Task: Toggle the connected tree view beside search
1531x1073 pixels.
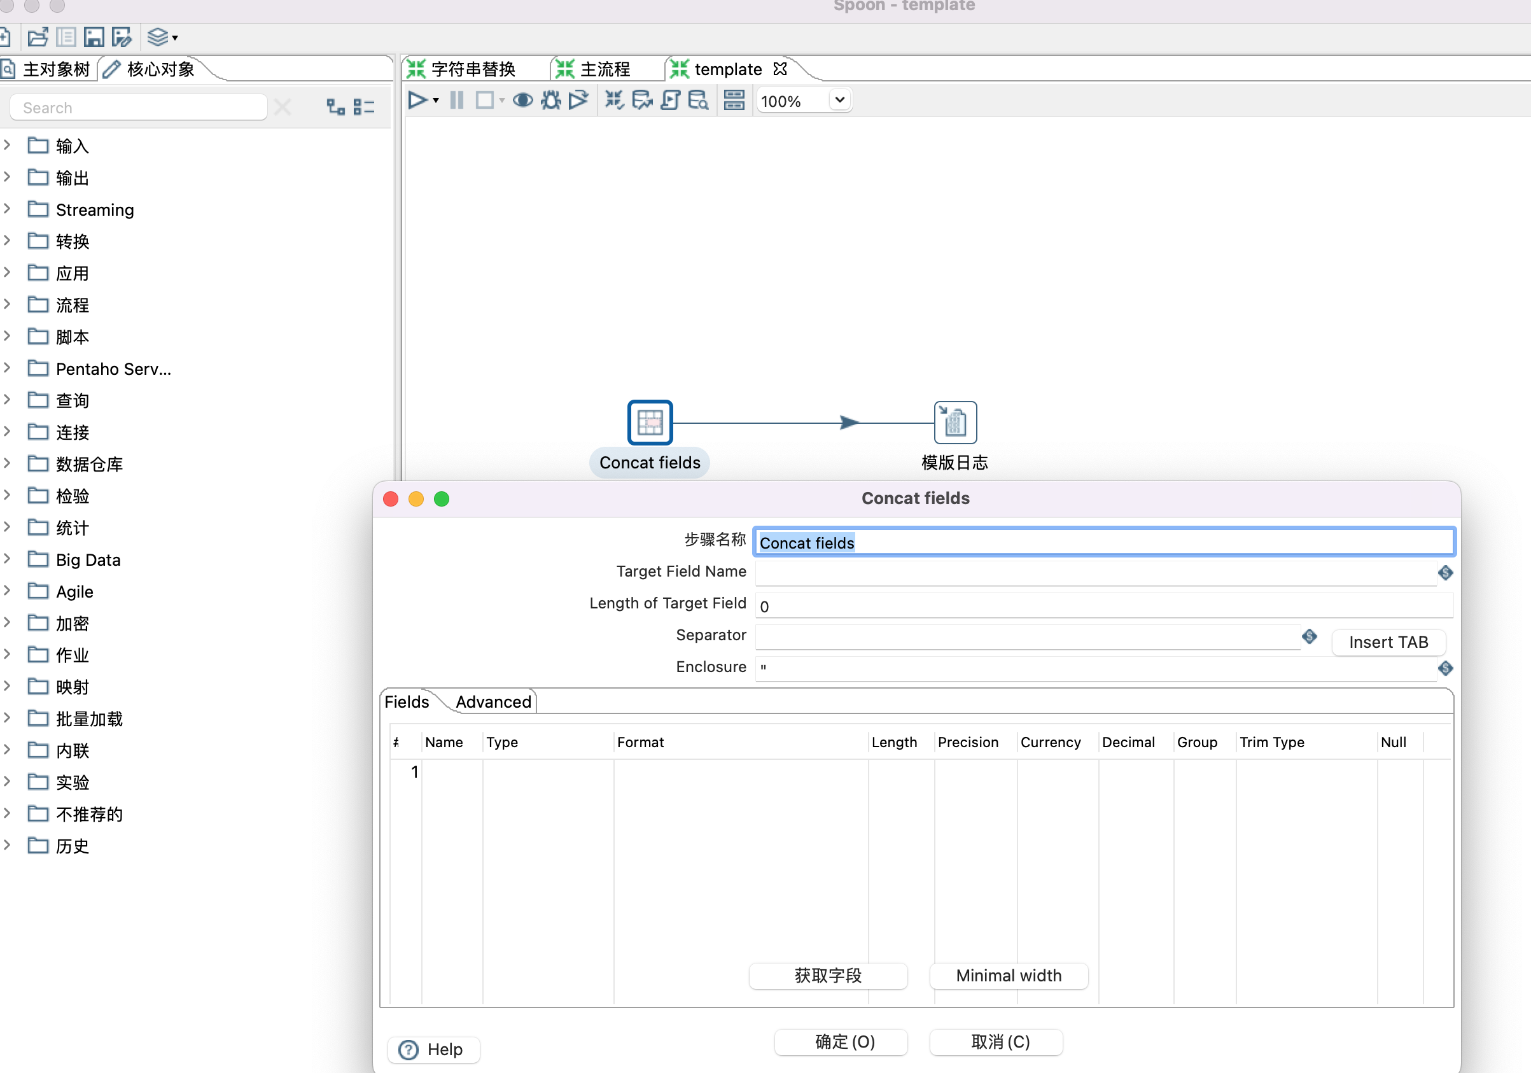Action: tap(335, 107)
